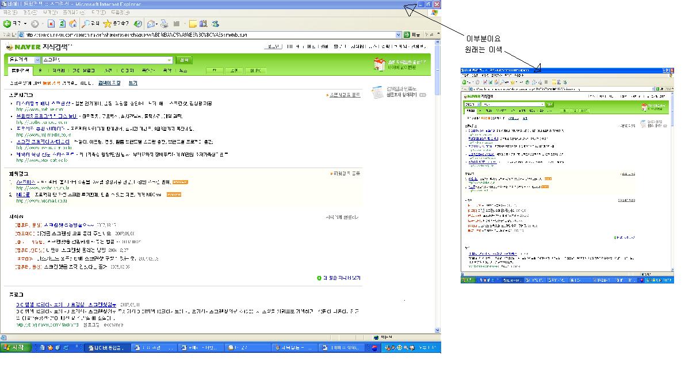Viewport: 685px width, 385px height.
Task: Click the blog URL blog.naver.com text
Action: point(48,325)
